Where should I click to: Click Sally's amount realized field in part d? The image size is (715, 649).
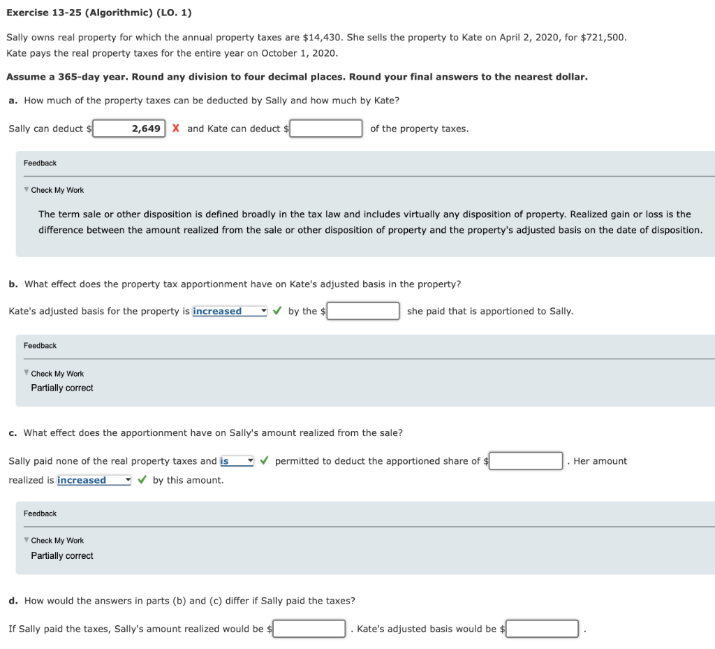point(309,628)
